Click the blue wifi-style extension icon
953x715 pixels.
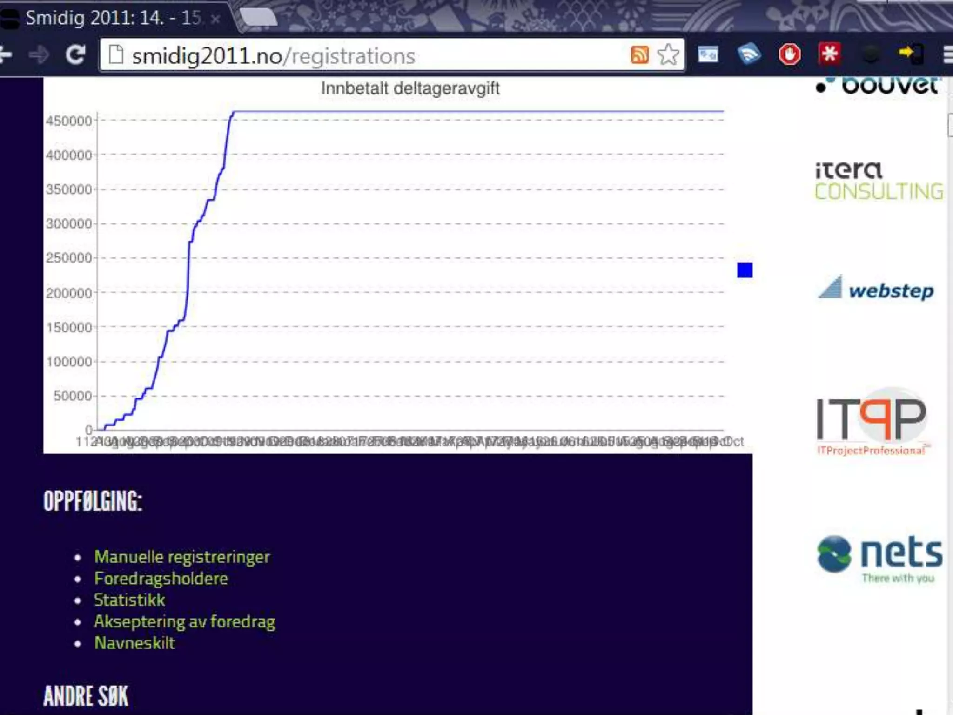pos(749,54)
